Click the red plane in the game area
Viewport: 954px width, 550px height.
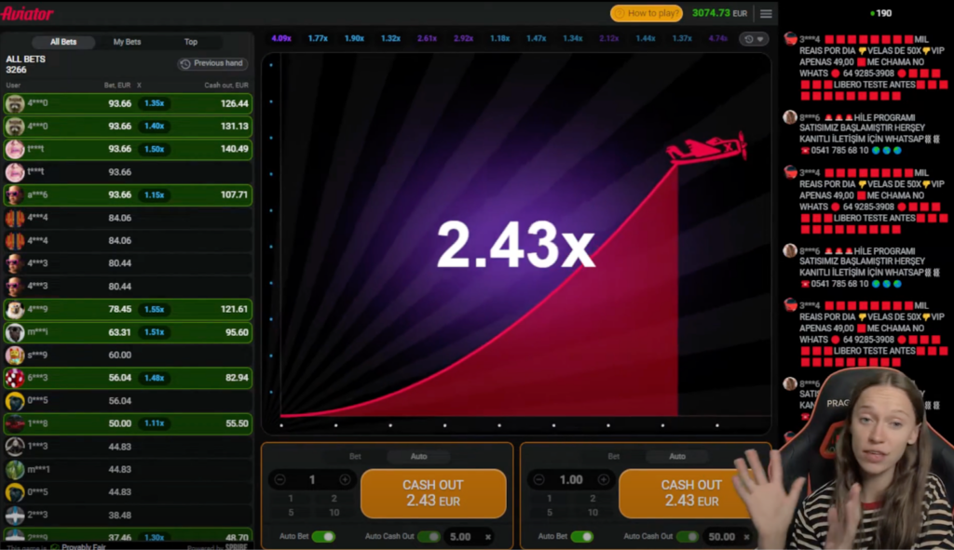tap(707, 148)
